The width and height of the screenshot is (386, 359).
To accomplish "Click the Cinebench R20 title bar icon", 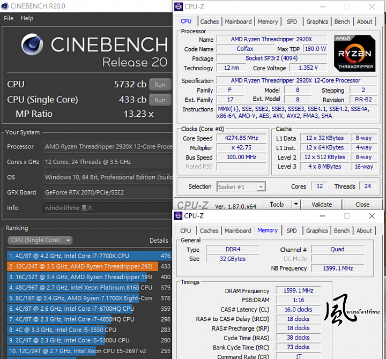I will coord(5,6).
